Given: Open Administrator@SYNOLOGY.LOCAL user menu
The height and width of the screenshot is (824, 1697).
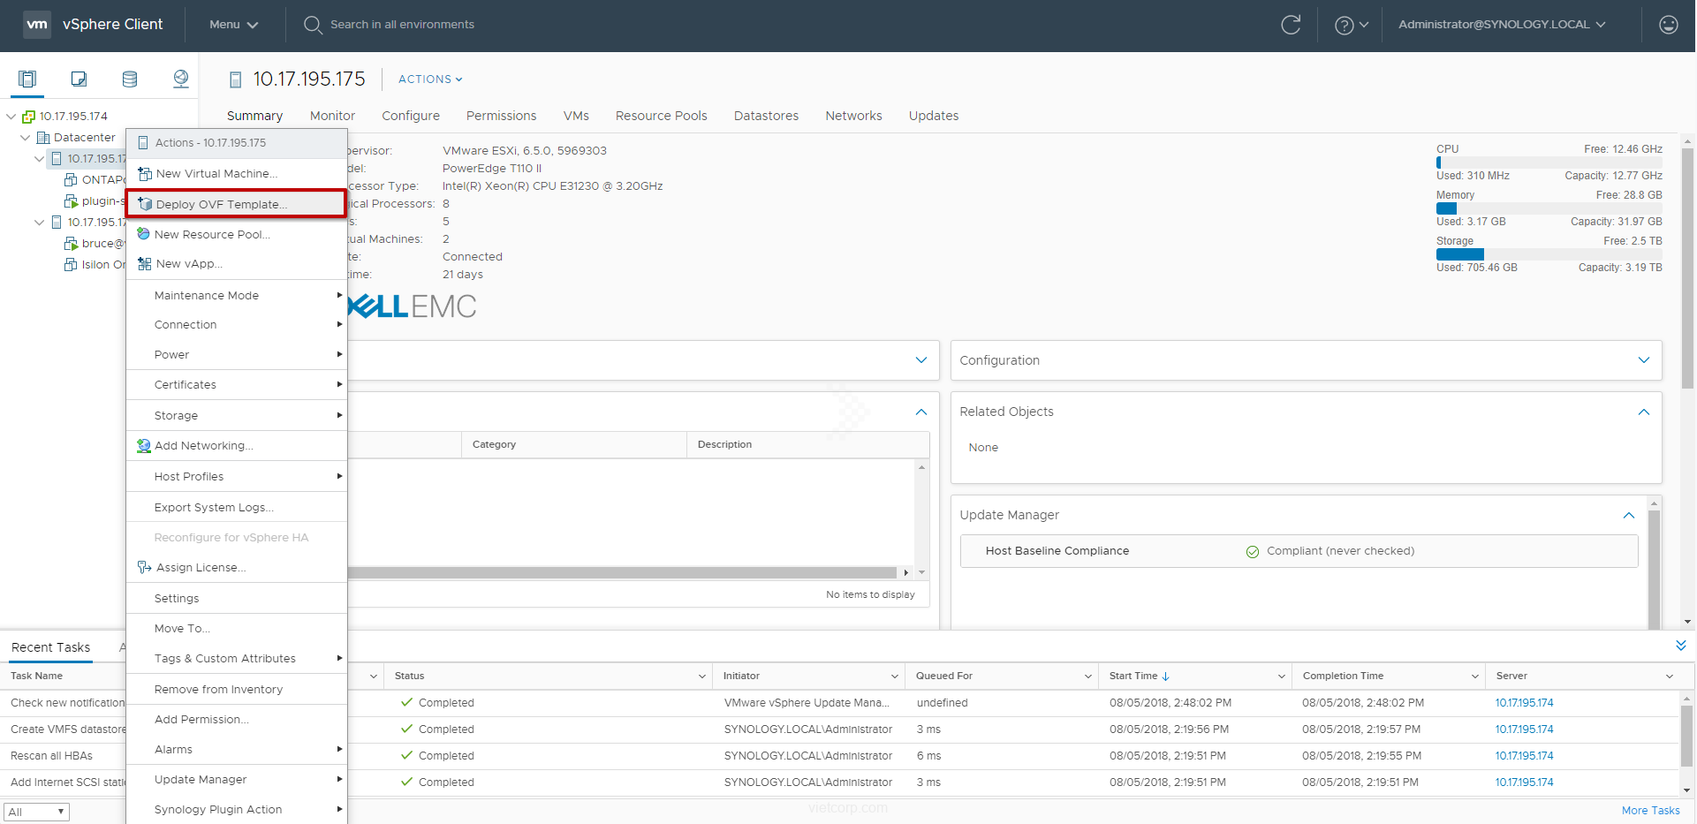Looking at the screenshot, I should [x=1501, y=25].
